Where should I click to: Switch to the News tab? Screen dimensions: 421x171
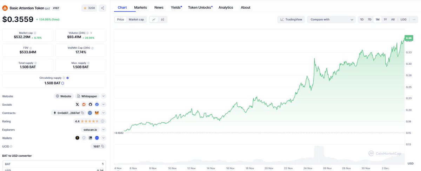click(159, 7)
